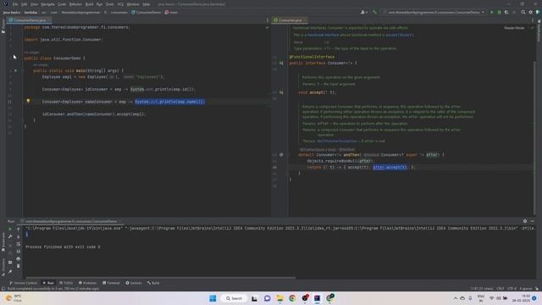Screen dimensions: 542x305
Task: Click the Debug bug icon in top toolbar
Action: pyautogui.click(x=499, y=12)
